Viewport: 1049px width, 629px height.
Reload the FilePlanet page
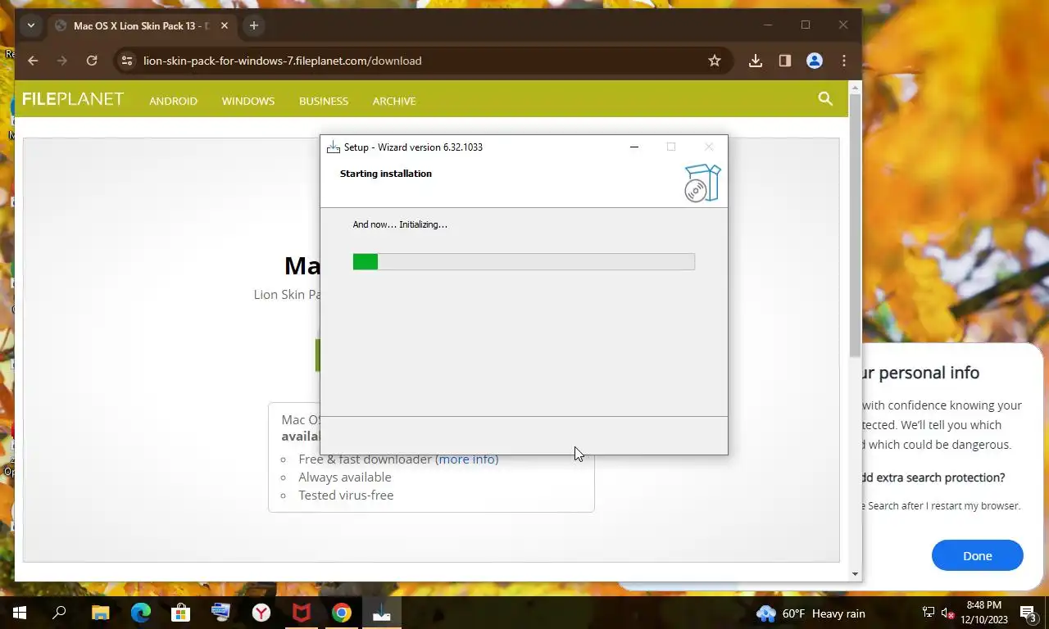92,61
